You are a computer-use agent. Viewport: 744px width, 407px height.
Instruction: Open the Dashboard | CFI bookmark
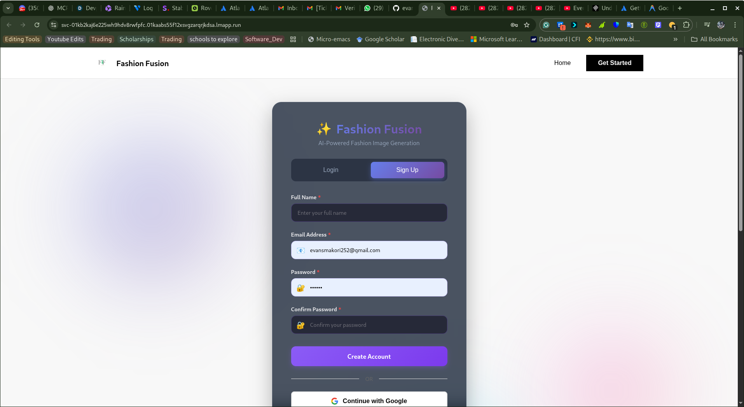pos(555,39)
